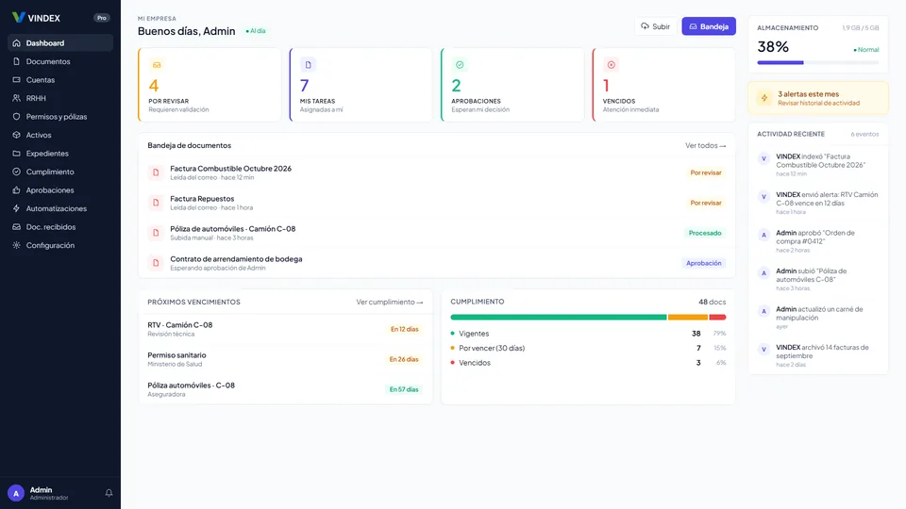Click the Normal storage status label
Viewport: 906px width, 509px height.
[866, 50]
